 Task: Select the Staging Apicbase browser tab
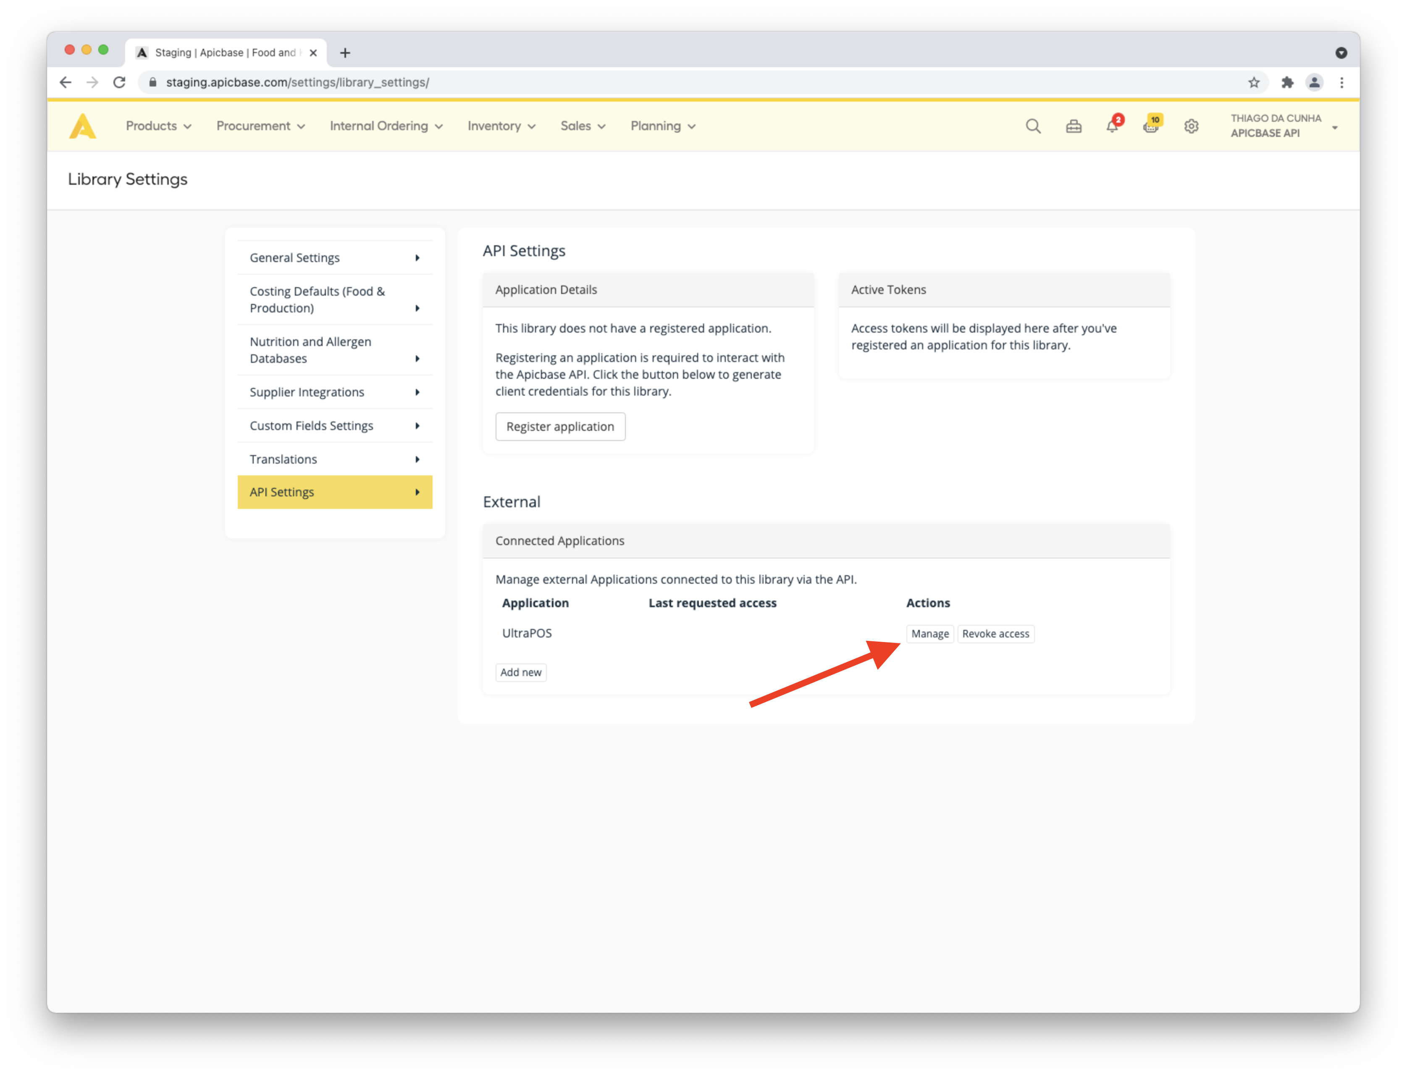pyautogui.click(x=226, y=52)
